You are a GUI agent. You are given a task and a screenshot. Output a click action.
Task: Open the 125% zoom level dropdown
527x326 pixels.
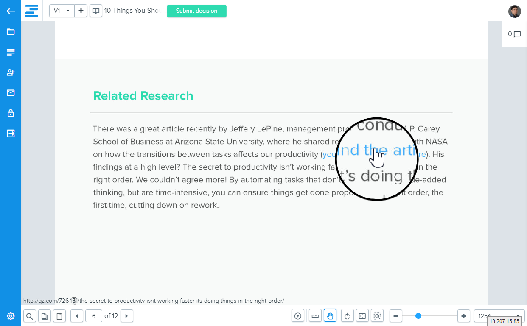click(x=499, y=316)
